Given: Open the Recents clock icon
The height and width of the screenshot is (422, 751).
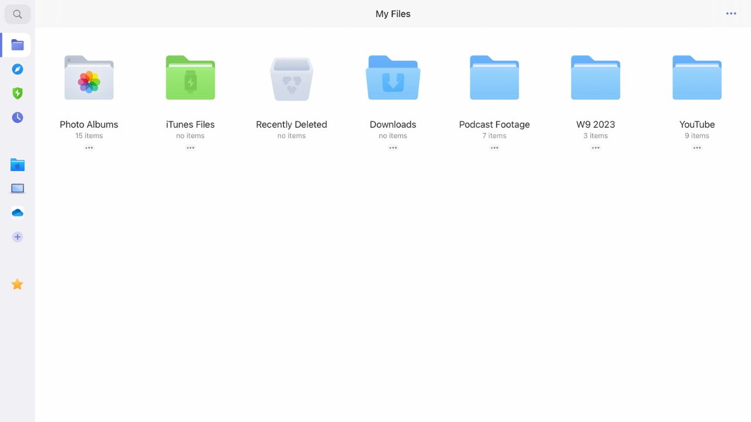Looking at the screenshot, I should click(x=18, y=117).
